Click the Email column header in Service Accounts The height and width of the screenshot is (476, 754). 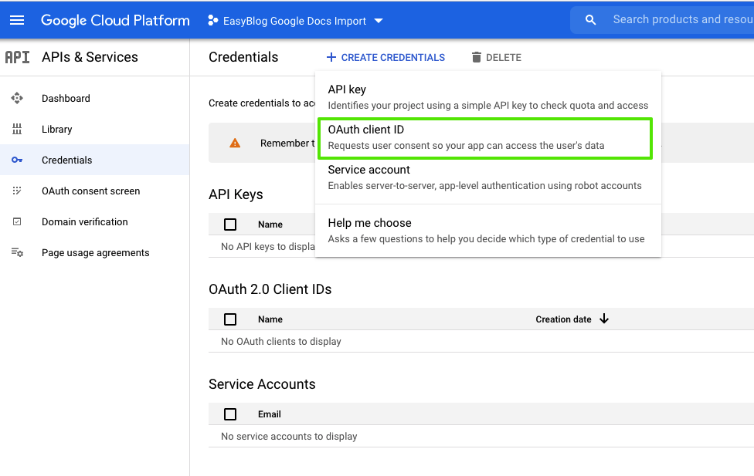point(270,414)
